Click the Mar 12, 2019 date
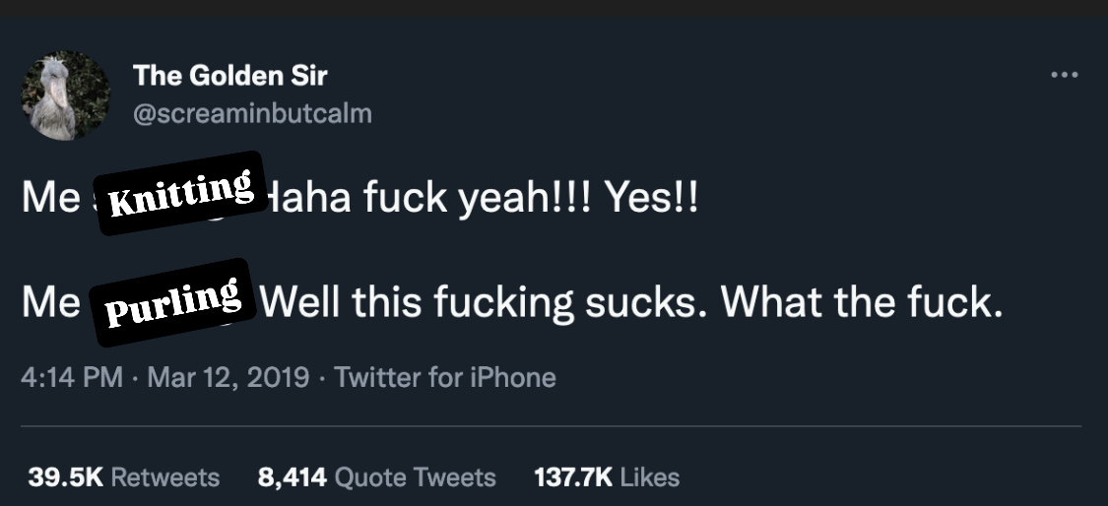 point(228,377)
